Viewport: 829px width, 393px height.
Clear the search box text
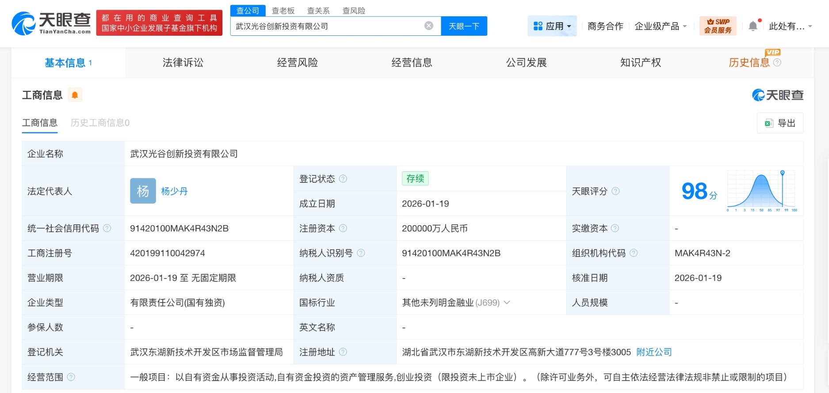tap(428, 26)
